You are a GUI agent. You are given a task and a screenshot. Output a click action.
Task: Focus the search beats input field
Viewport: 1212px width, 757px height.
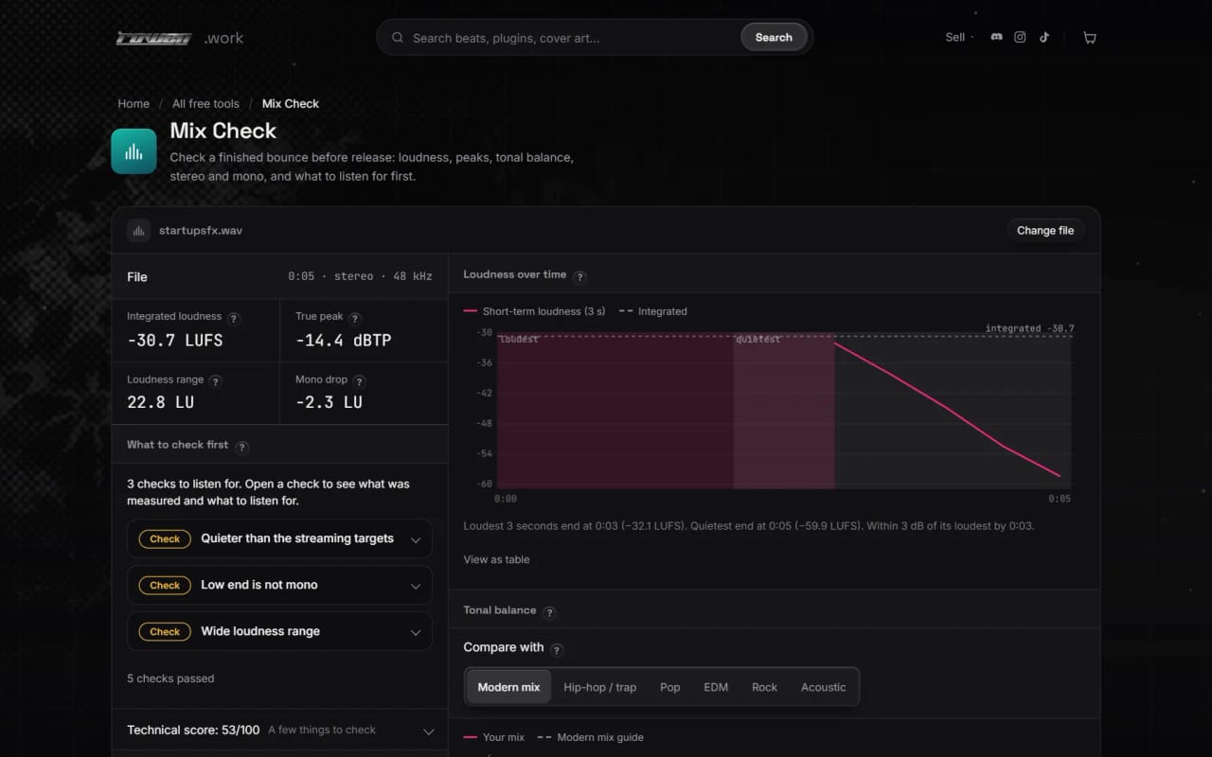coord(573,38)
